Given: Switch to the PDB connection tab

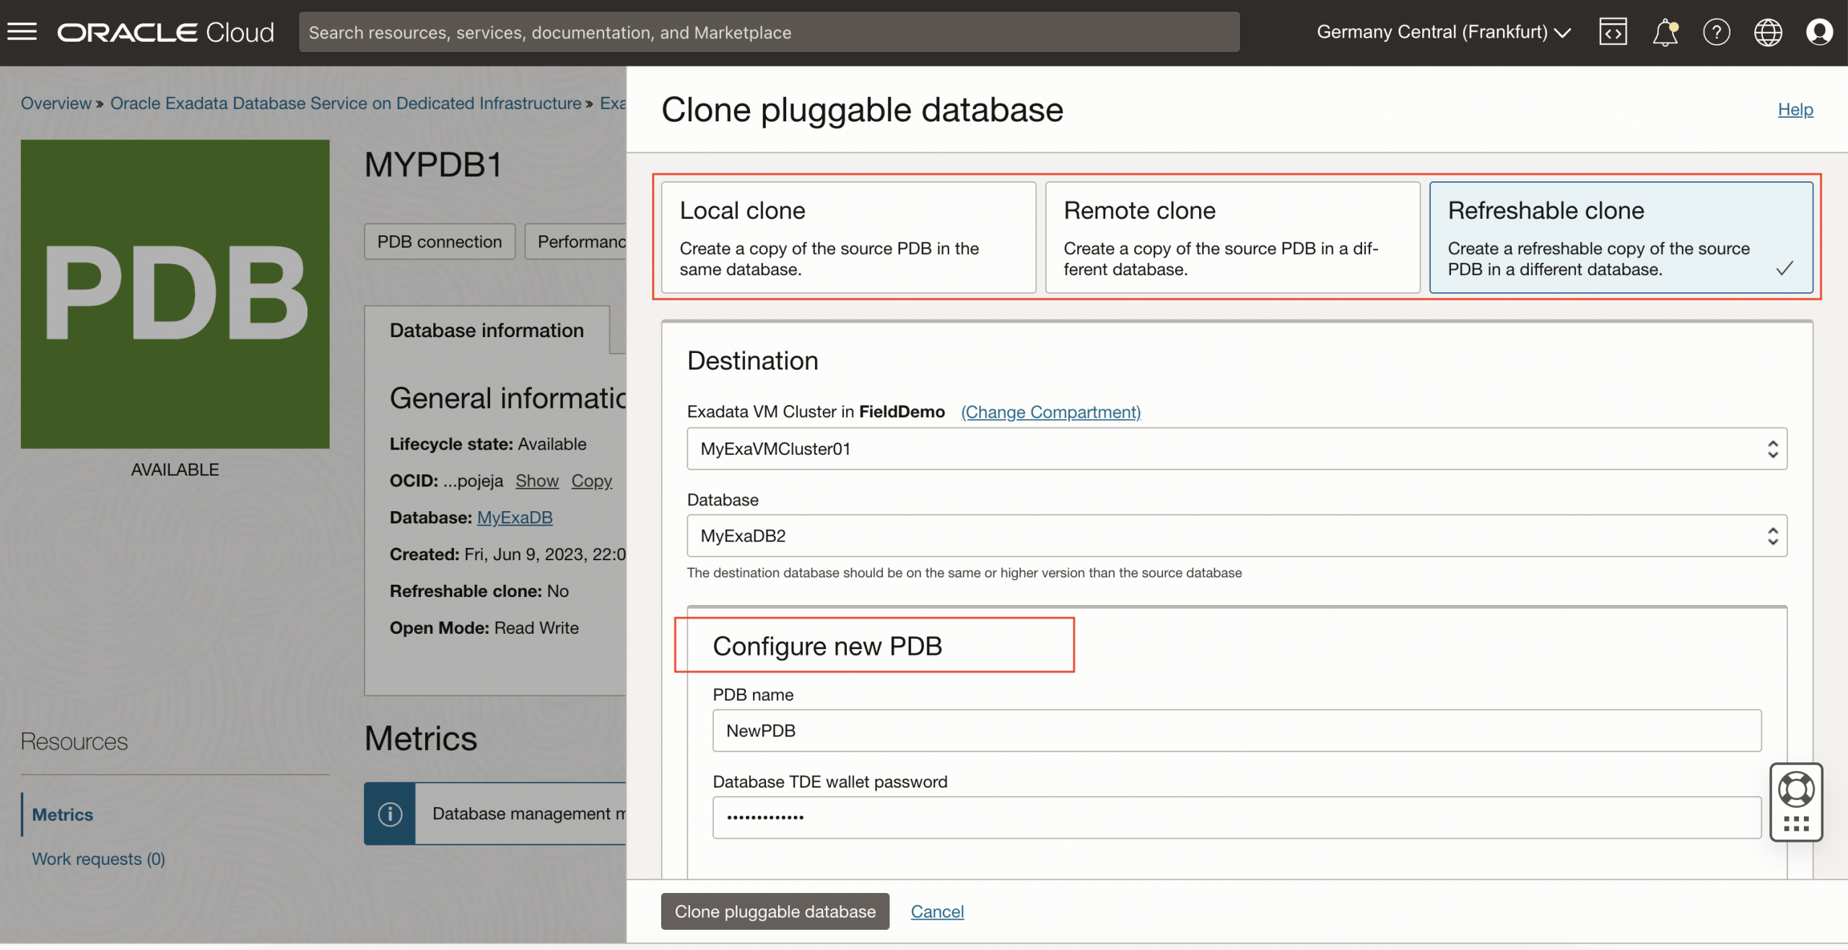Looking at the screenshot, I should [440, 241].
